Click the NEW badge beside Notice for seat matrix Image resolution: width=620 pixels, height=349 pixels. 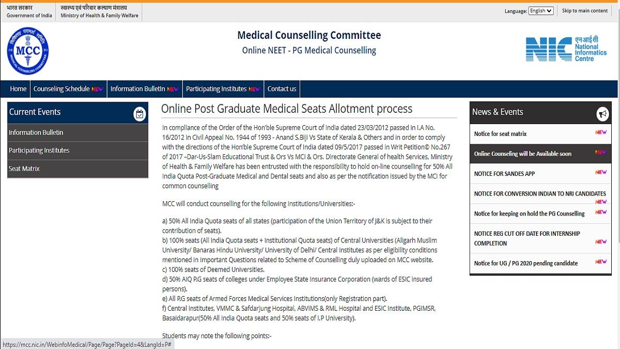tap(601, 133)
